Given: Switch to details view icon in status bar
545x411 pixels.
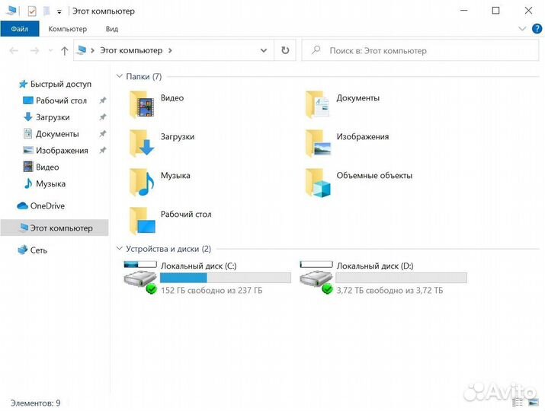Looking at the screenshot, I should 518,403.
